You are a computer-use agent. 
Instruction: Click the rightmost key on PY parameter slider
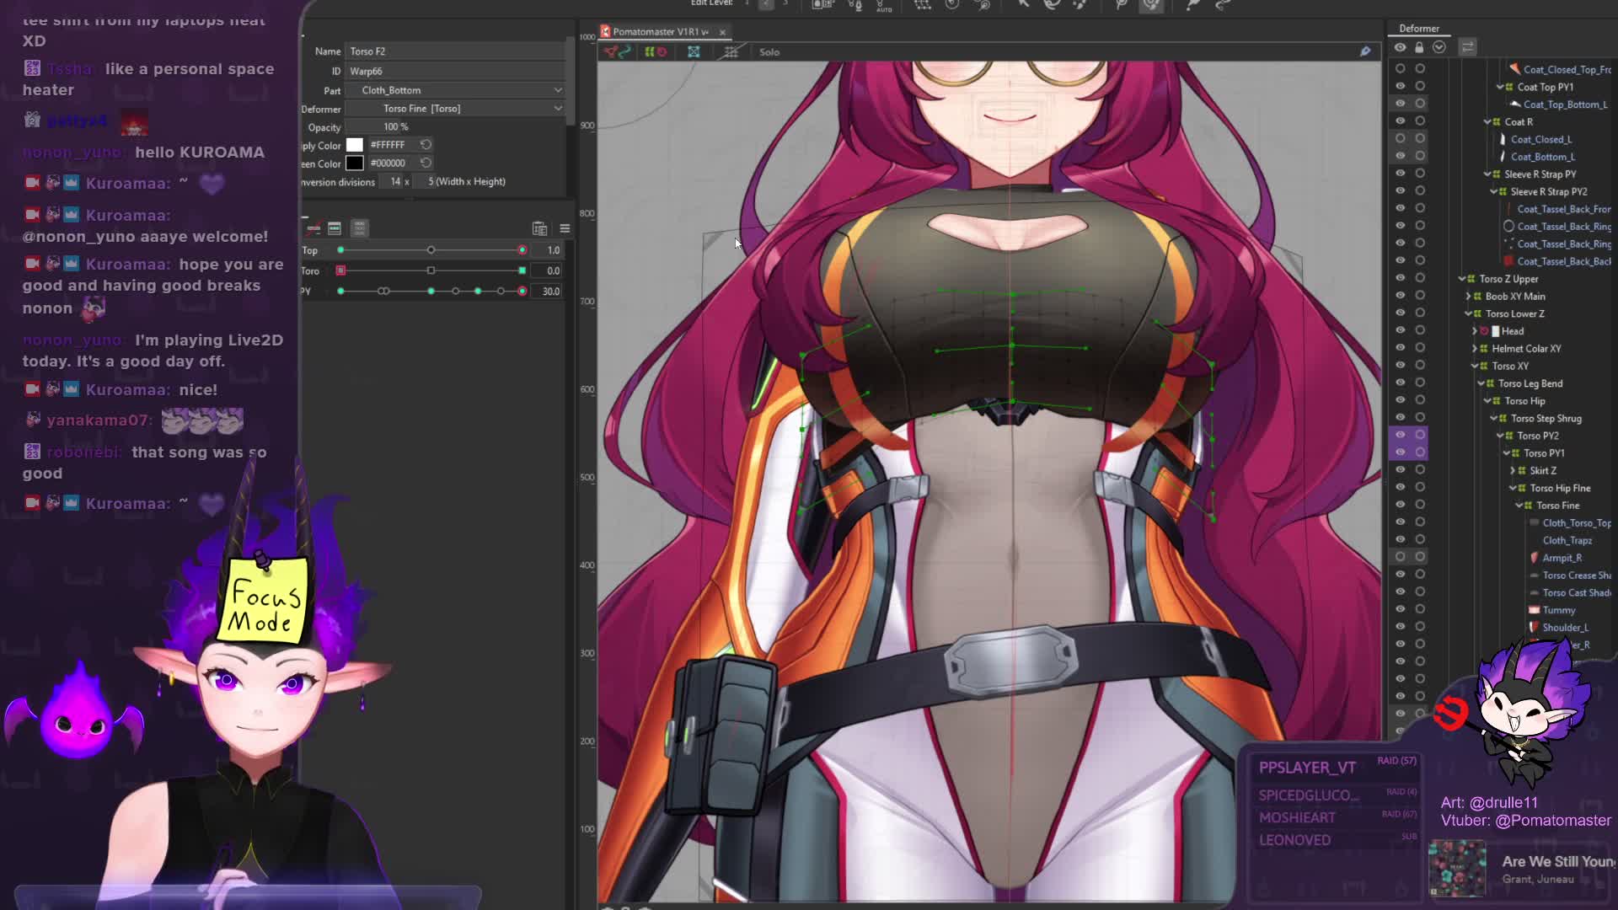(522, 292)
